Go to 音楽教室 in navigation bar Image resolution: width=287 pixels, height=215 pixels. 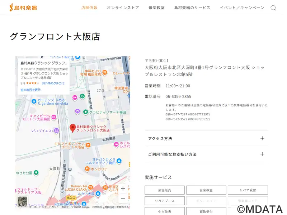coord(156,8)
